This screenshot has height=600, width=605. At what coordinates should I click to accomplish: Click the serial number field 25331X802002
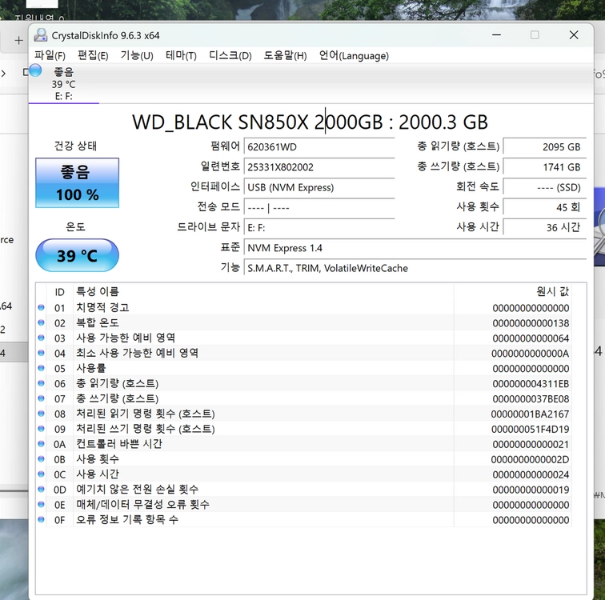click(319, 167)
